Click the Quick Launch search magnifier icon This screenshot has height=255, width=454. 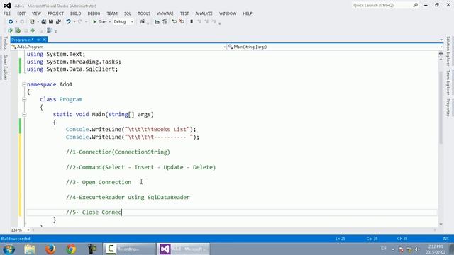(415, 5)
